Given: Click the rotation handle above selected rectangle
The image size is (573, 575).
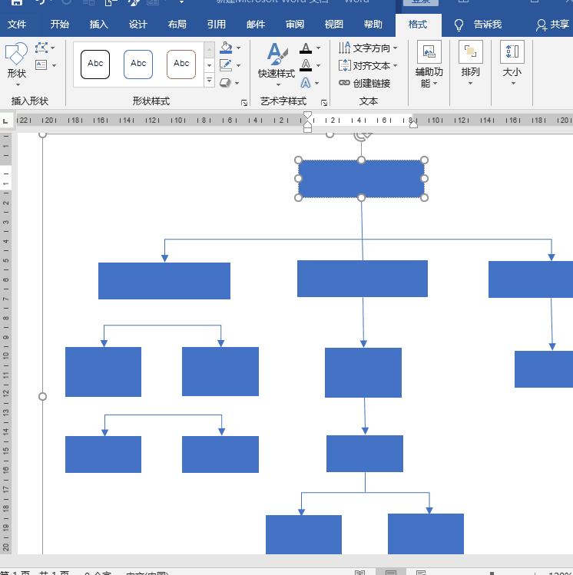Looking at the screenshot, I should point(362,135).
